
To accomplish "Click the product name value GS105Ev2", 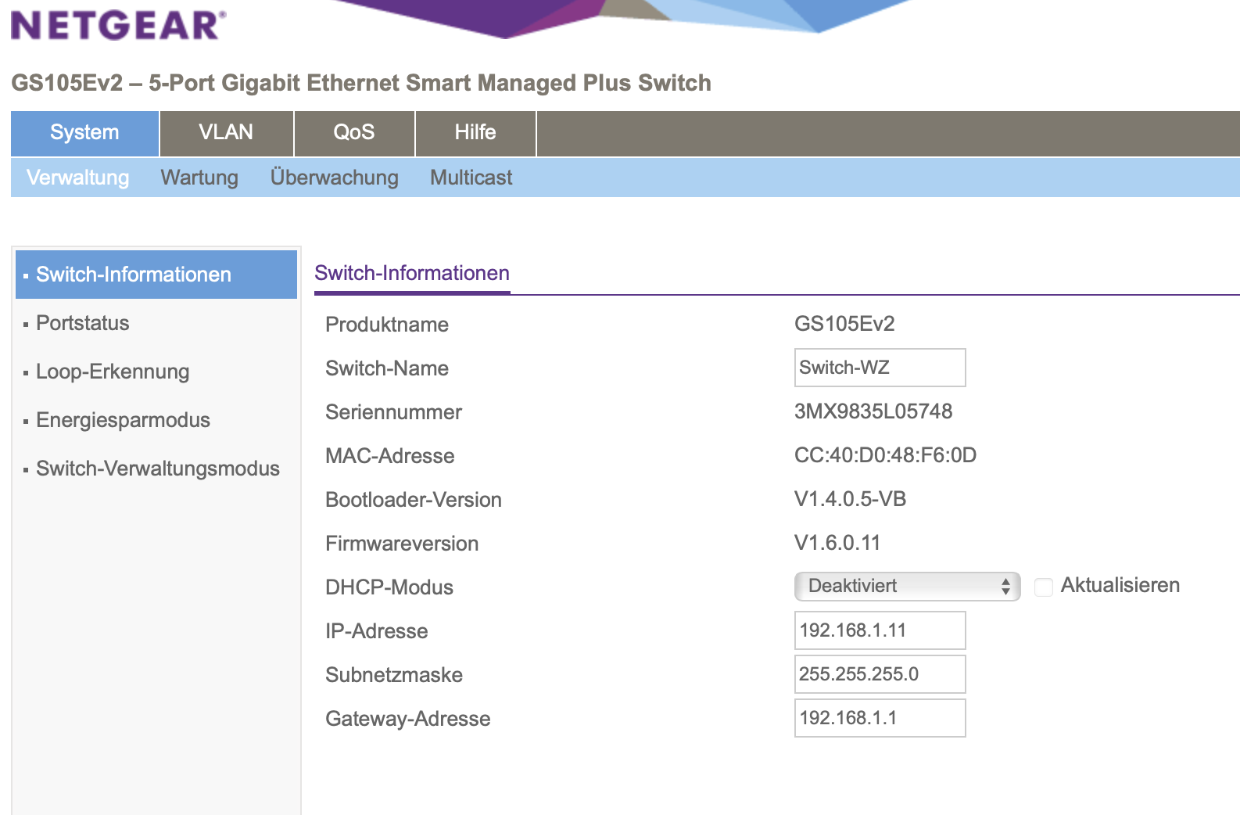I will [844, 324].
